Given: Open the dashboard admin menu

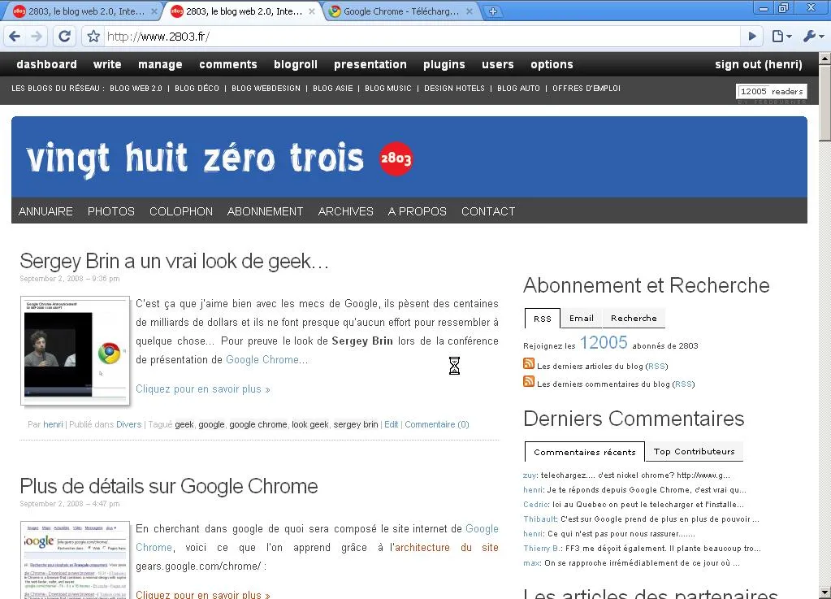Looking at the screenshot, I should pyautogui.click(x=46, y=64).
